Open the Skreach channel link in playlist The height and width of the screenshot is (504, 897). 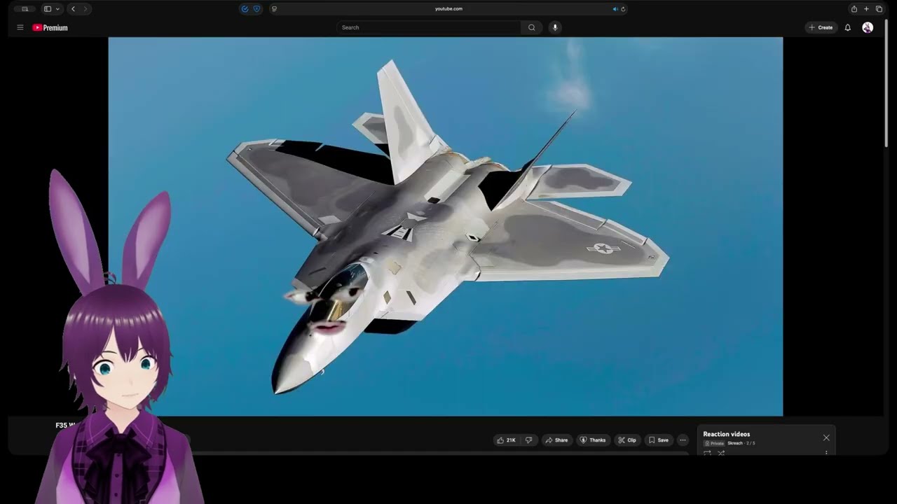(x=734, y=443)
